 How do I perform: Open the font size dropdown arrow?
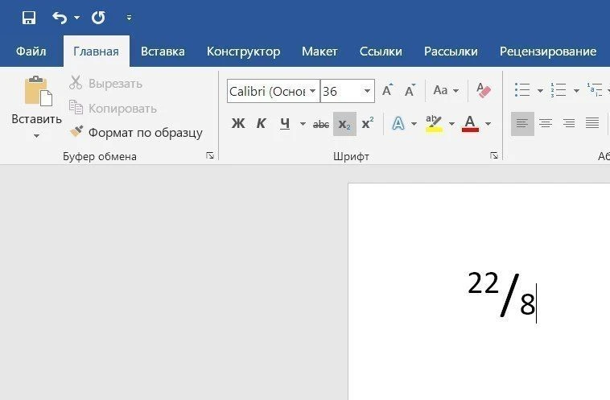click(x=367, y=91)
